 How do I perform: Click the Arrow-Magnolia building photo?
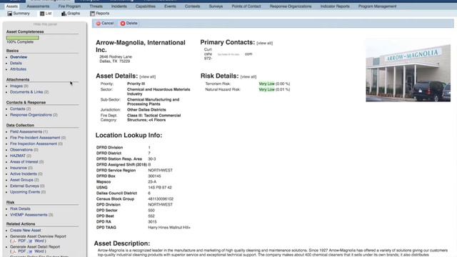pos(408,70)
